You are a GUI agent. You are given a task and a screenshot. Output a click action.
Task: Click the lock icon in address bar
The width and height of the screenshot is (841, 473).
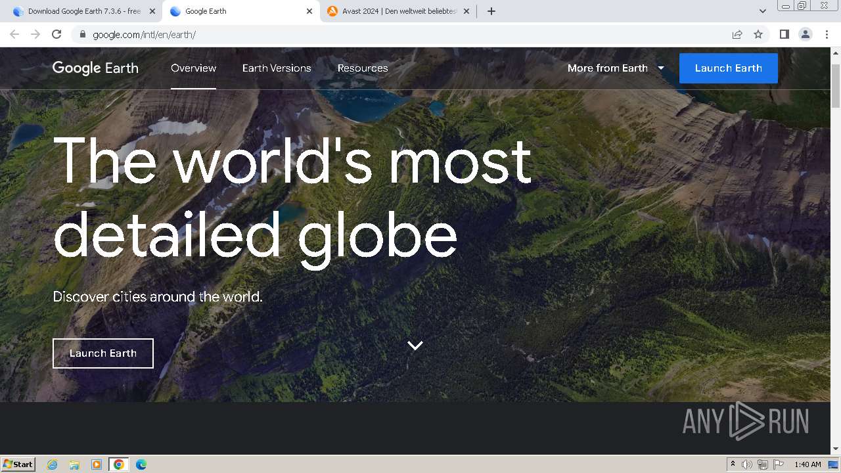(x=82, y=34)
